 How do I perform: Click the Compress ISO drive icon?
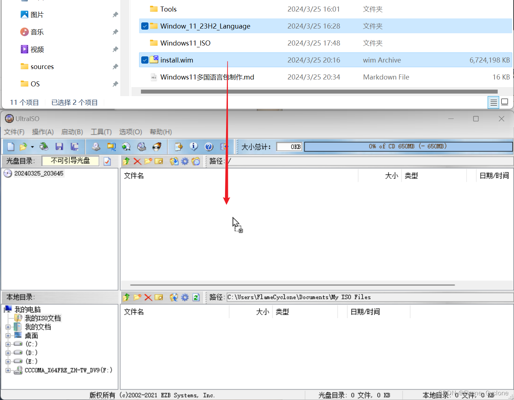click(x=142, y=147)
